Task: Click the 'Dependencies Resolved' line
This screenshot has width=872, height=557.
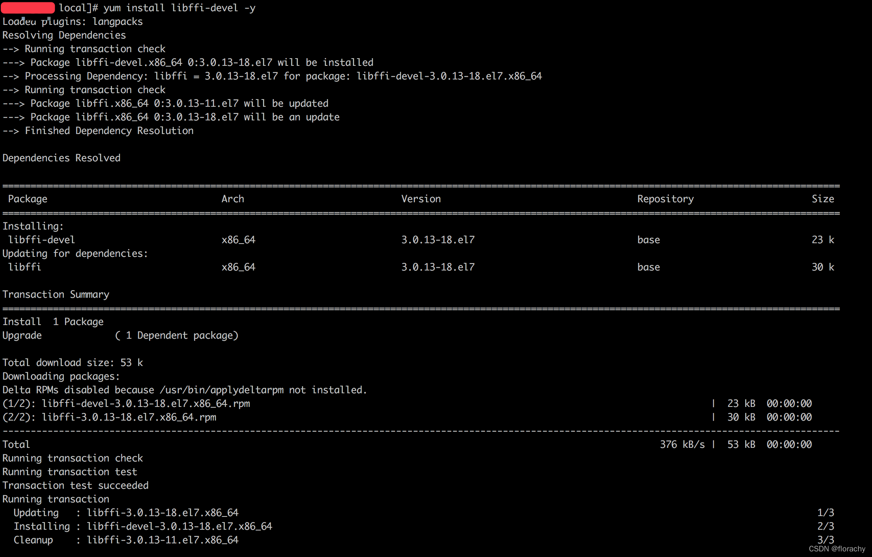Action: 61,158
